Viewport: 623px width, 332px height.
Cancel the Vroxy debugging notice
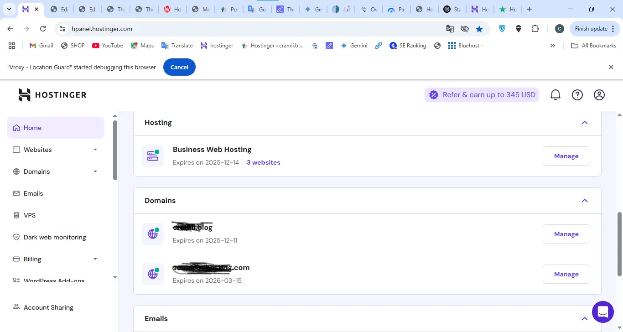coord(179,67)
